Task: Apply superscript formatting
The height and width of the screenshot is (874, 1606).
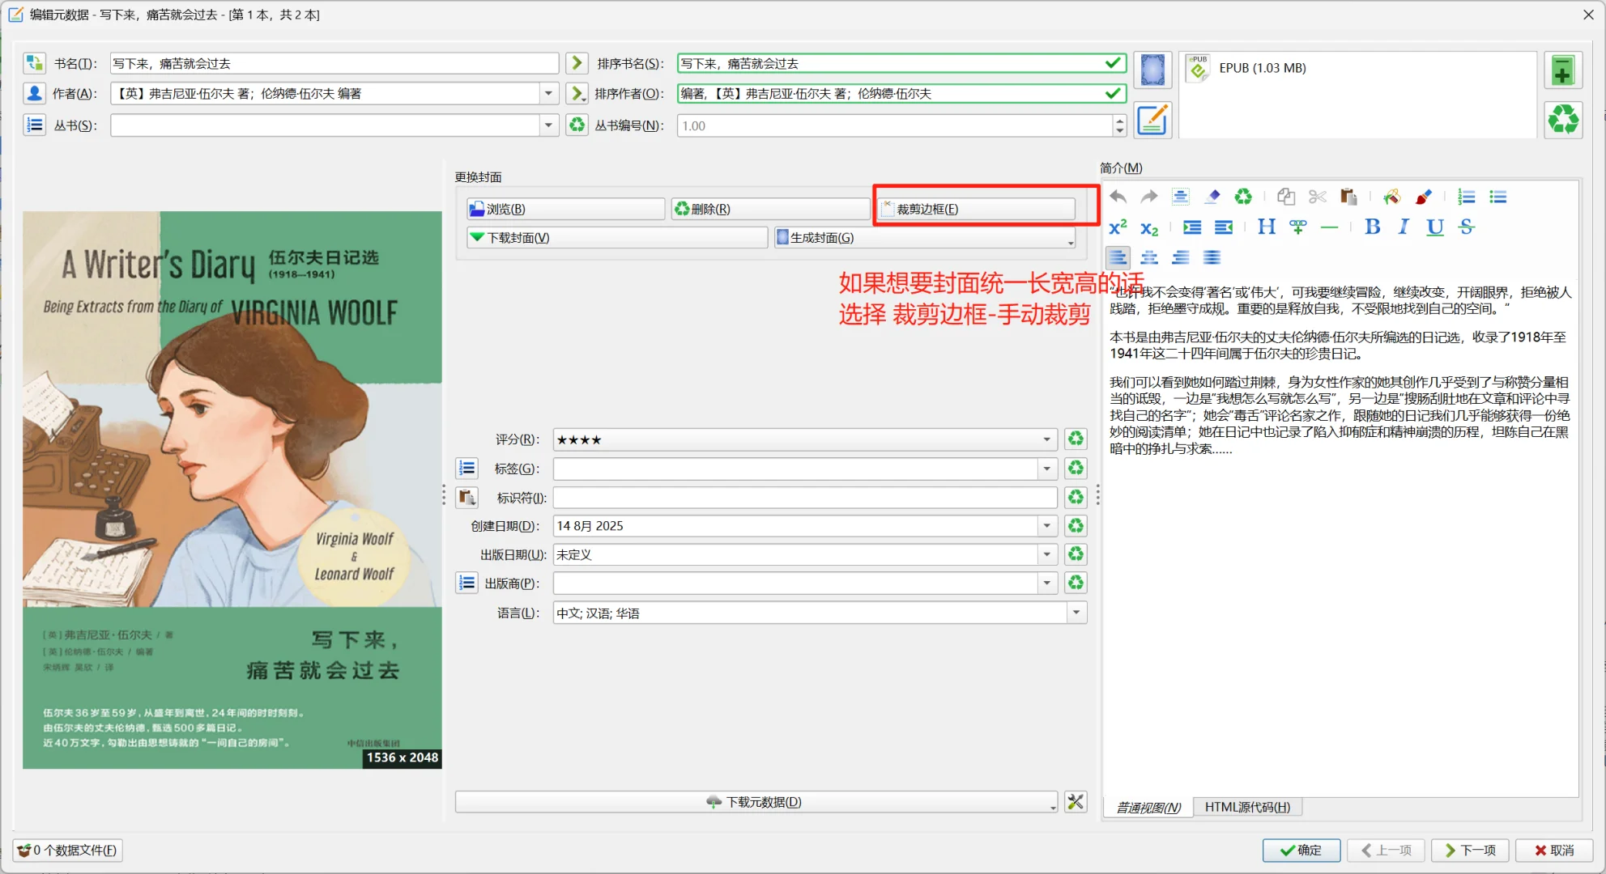Action: 1118,227
